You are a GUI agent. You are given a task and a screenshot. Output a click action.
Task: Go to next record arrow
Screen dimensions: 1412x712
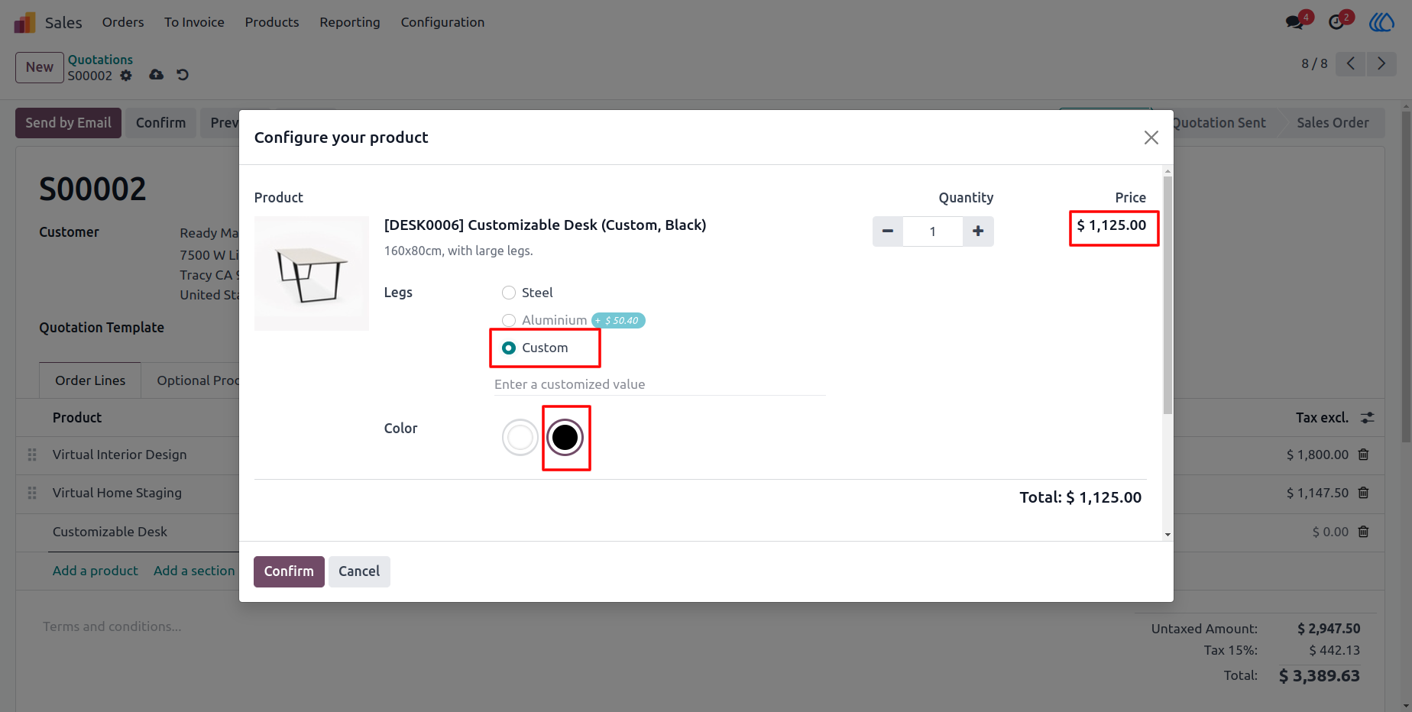[x=1381, y=63]
